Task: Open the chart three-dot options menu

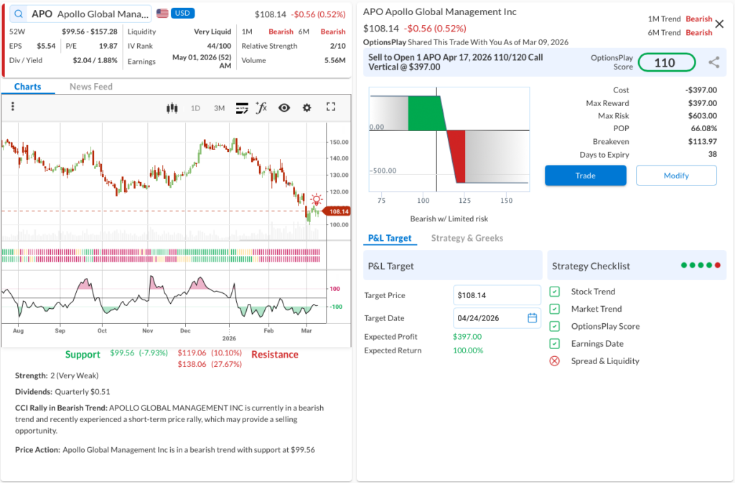Action: [13, 107]
